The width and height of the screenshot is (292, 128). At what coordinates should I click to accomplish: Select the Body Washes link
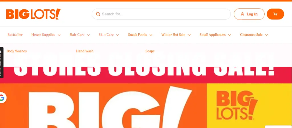pyautogui.click(x=17, y=51)
